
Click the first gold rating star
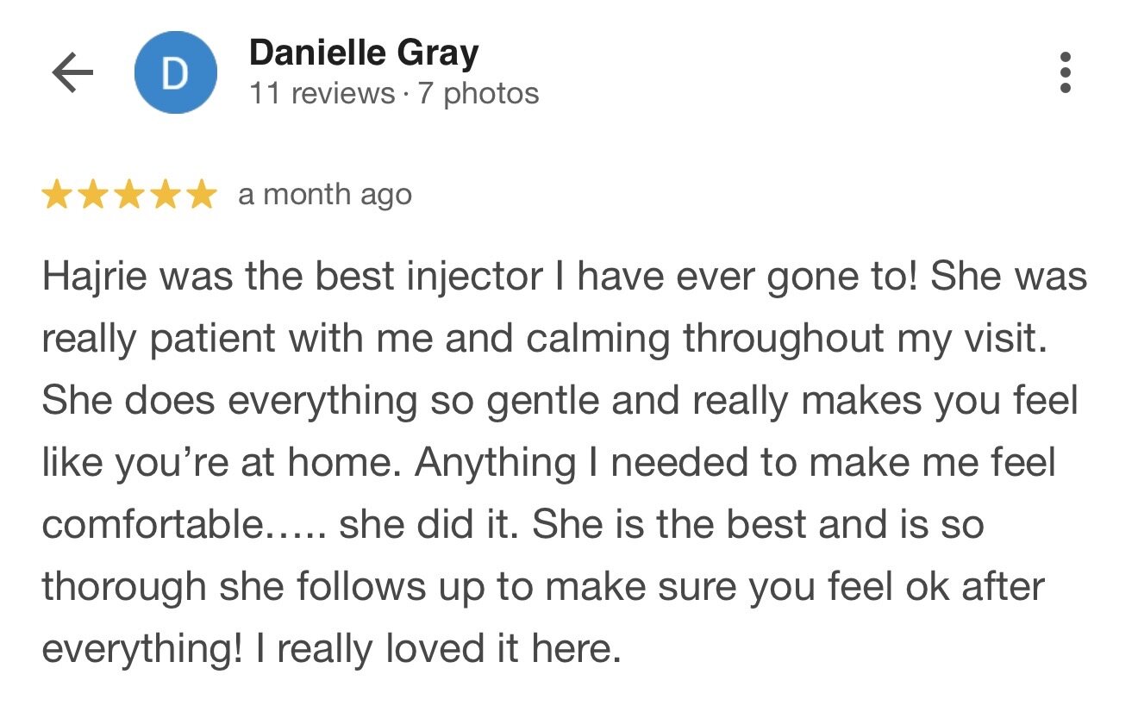pos(56,196)
